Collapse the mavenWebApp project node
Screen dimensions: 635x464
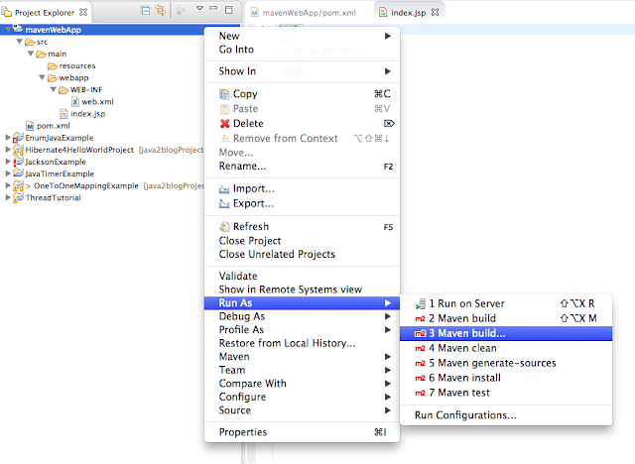[x=8, y=29]
